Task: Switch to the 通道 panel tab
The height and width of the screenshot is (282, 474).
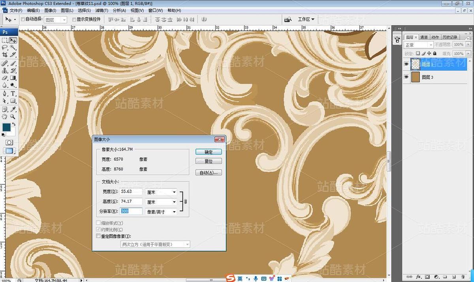Action: coord(424,38)
